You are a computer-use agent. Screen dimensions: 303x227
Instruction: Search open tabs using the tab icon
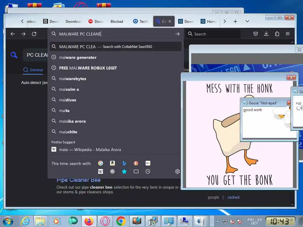click(136, 171)
